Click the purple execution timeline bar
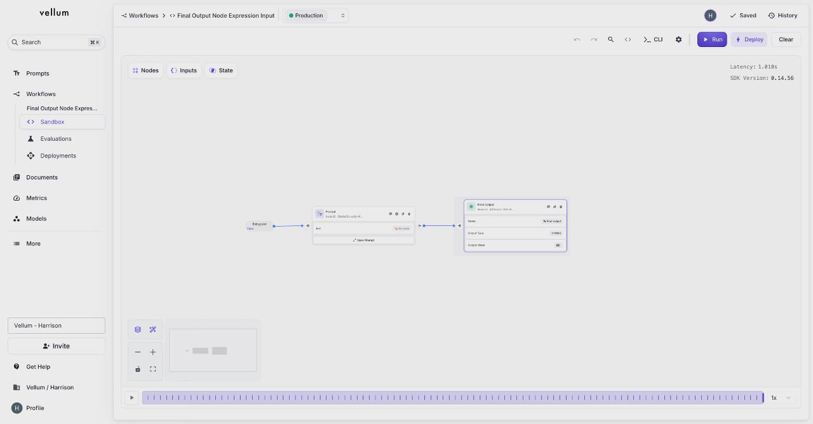The height and width of the screenshot is (424, 813). click(453, 398)
